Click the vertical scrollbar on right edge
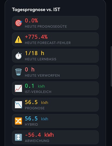Screen dimensions: 112x146 pyautogui.click(x=111, y=66)
